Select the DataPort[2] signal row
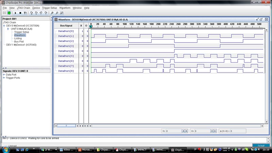The width and height of the screenshot is (272, 153). [x=66, y=41]
